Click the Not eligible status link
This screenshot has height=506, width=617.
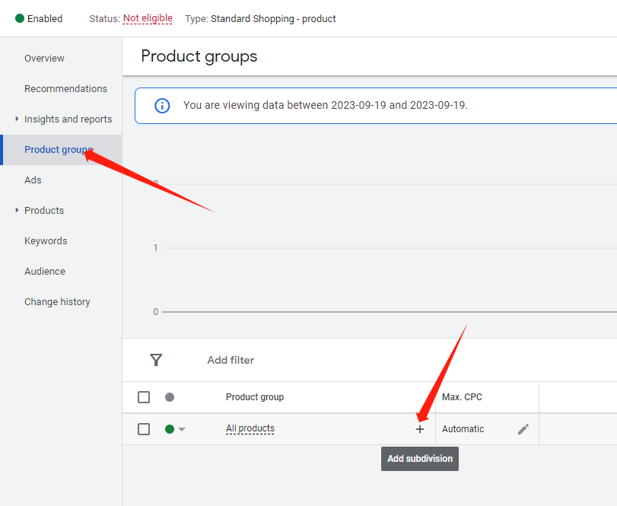(148, 18)
